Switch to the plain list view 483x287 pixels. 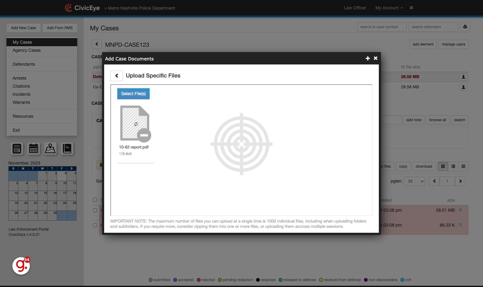click(x=443, y=166)
